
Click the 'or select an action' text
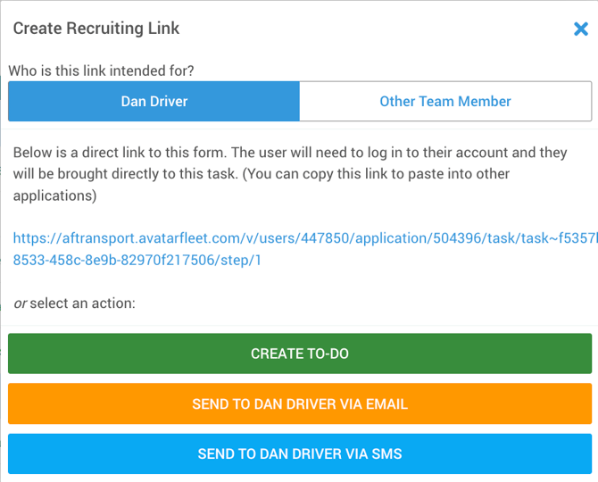point(74,303)
